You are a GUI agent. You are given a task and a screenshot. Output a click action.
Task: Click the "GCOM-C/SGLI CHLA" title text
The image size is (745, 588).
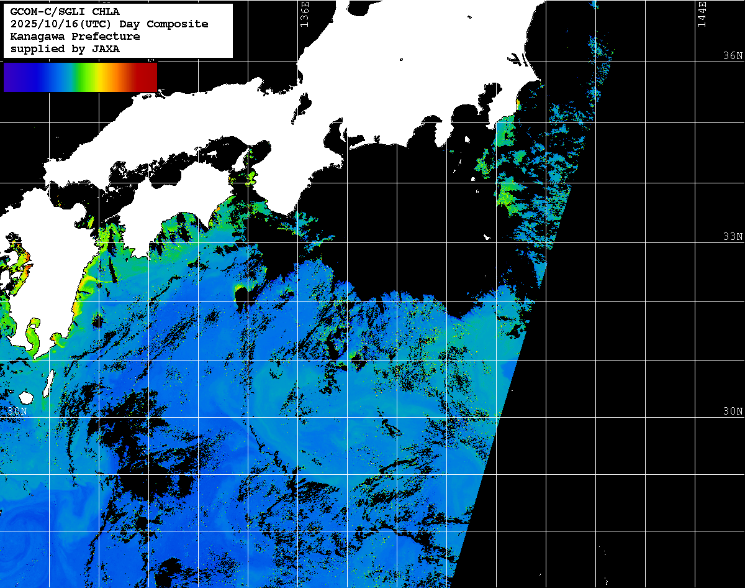point(65,12)
